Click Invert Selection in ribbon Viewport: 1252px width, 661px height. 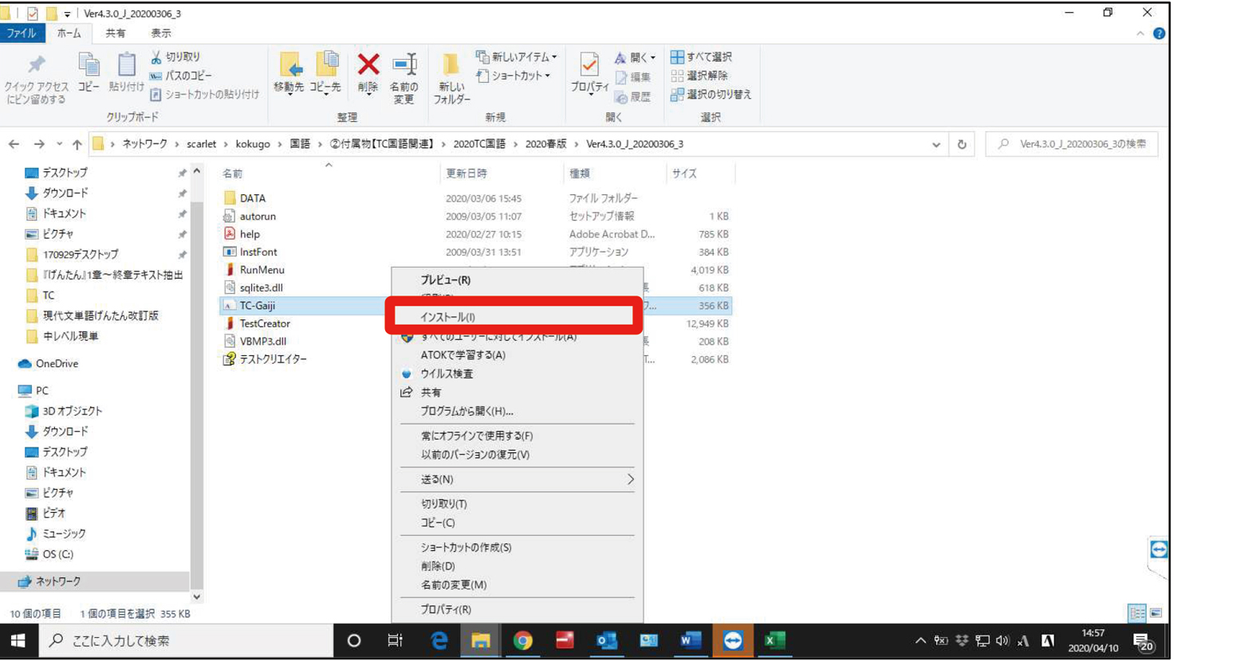[711, 94]
